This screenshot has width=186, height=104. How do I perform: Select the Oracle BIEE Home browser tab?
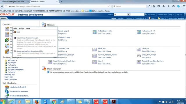coord(38,2)
